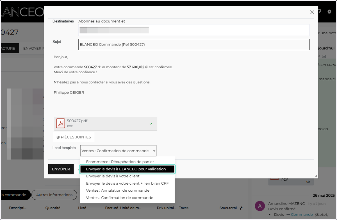Select Envoyer le devis à votre client
337x220 pixels.
[113, 176]
